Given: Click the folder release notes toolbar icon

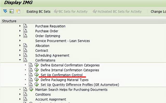Looking at the screenshot, I should (x=18, y=11).
